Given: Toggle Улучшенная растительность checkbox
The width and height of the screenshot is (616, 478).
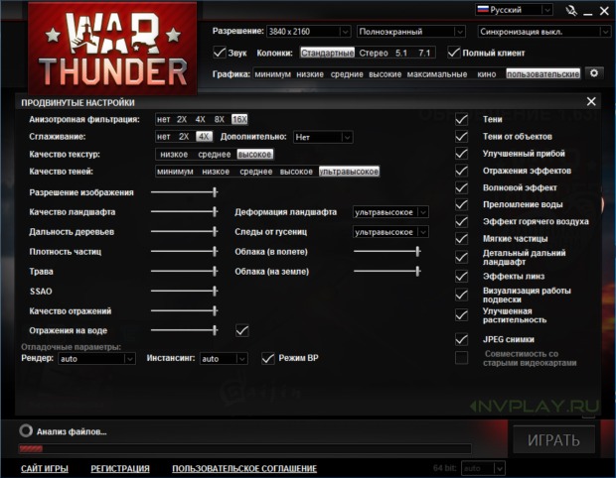Looking at the screenshot, I should point(461,315).
